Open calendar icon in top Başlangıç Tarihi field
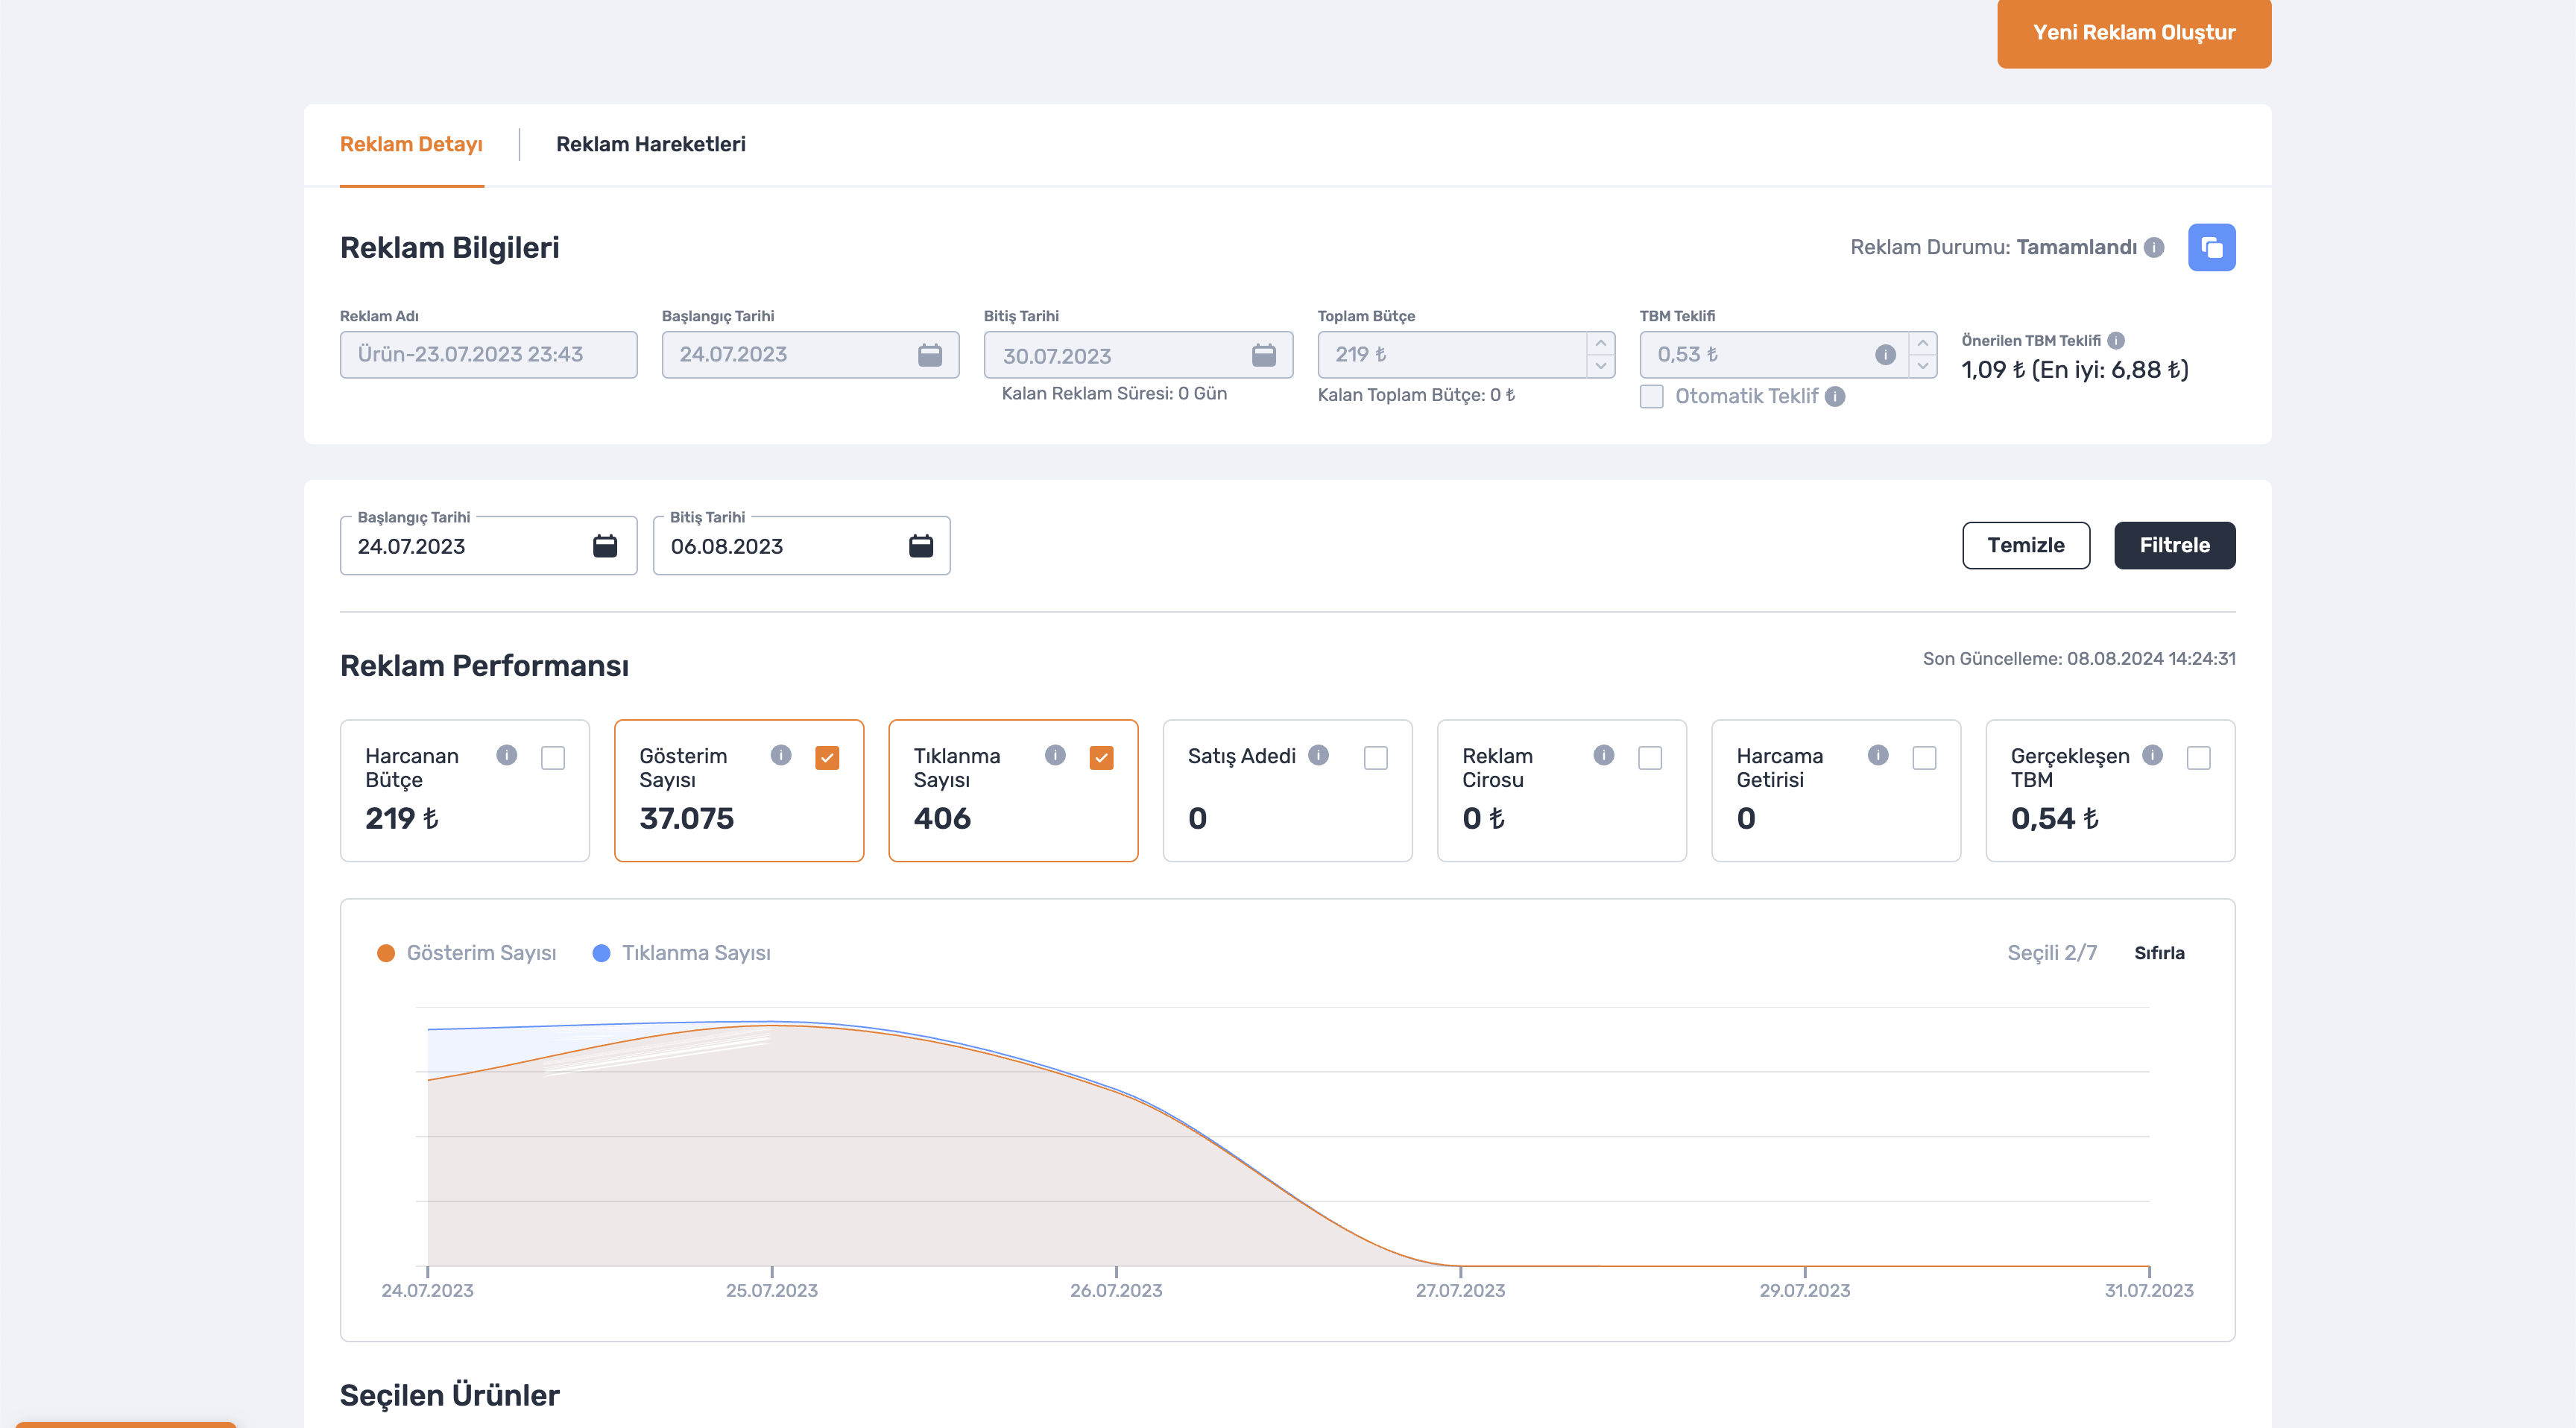The height and width of the screenshot is (1428, 2576). tap(930, 355)
